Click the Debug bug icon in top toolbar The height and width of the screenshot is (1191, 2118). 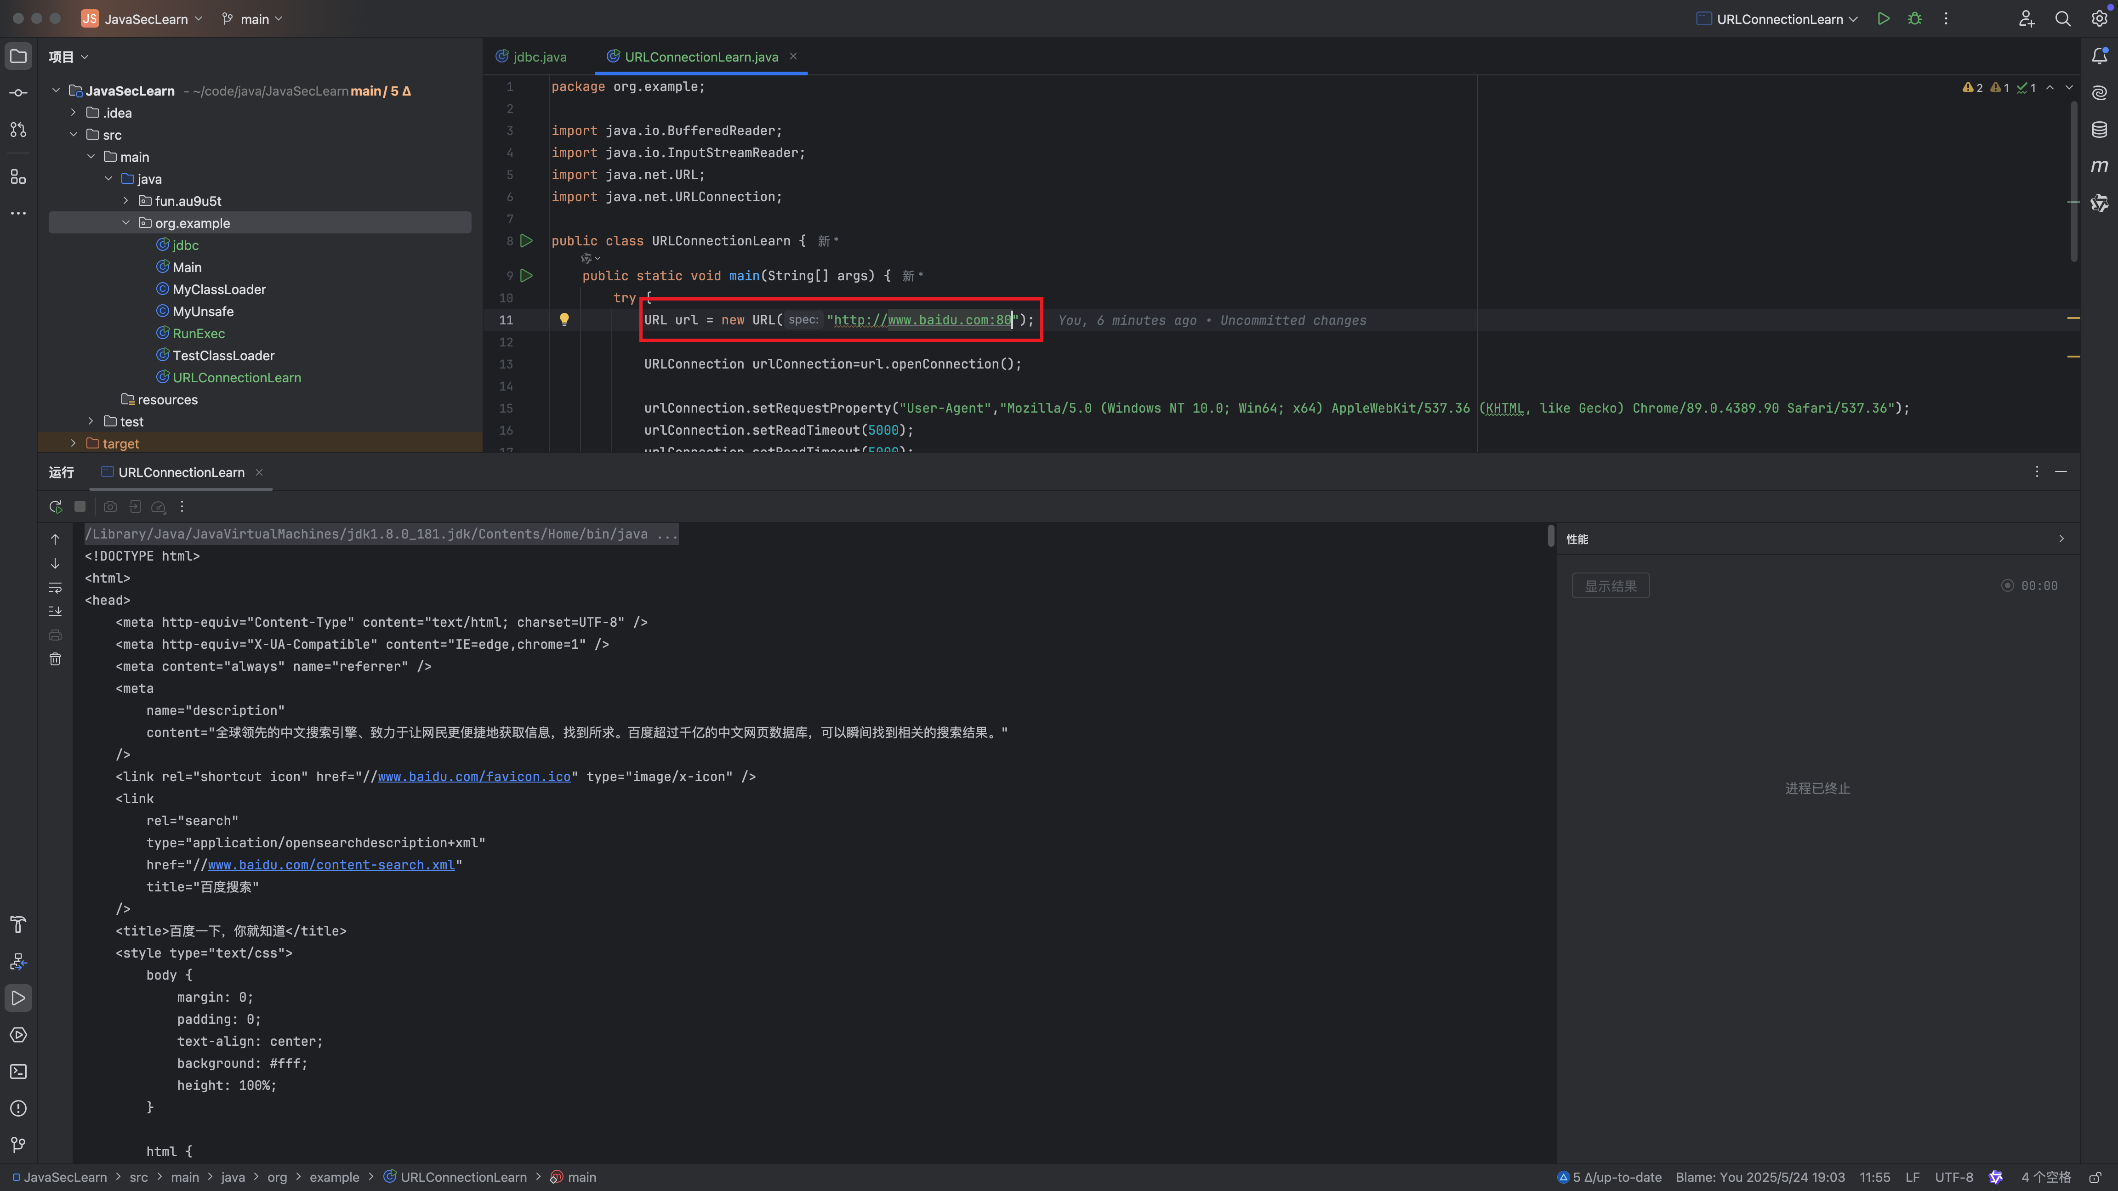coord(1914,19)
